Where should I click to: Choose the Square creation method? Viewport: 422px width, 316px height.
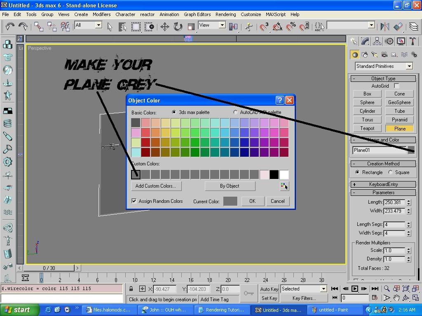(x=390, y=172)
